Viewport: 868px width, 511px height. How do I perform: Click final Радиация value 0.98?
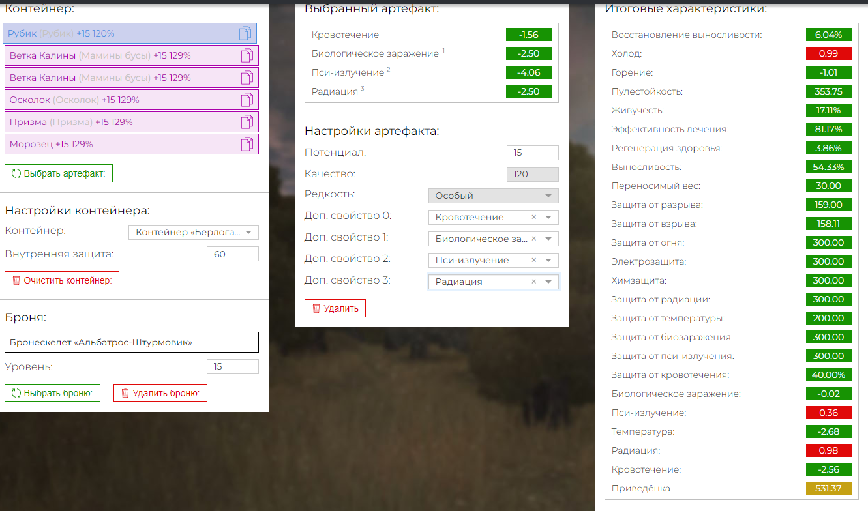[x=829, y=450]
